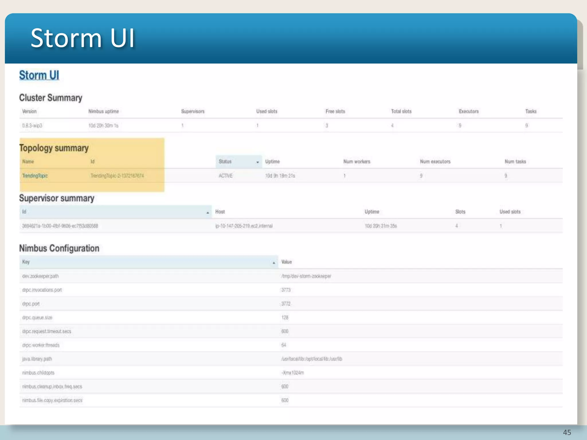The height and width of the screenshot is (440, 587).
Task: Click the Nimbus Configuration Key sort arrow
Action: [x=274, y=263]
